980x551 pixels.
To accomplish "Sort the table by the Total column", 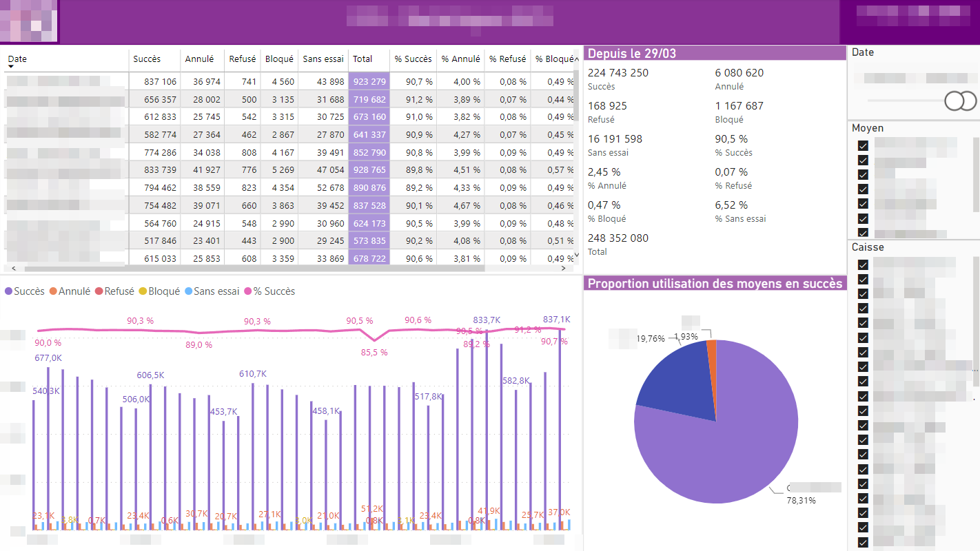I will pyautogui.click(x=362, y=59).
